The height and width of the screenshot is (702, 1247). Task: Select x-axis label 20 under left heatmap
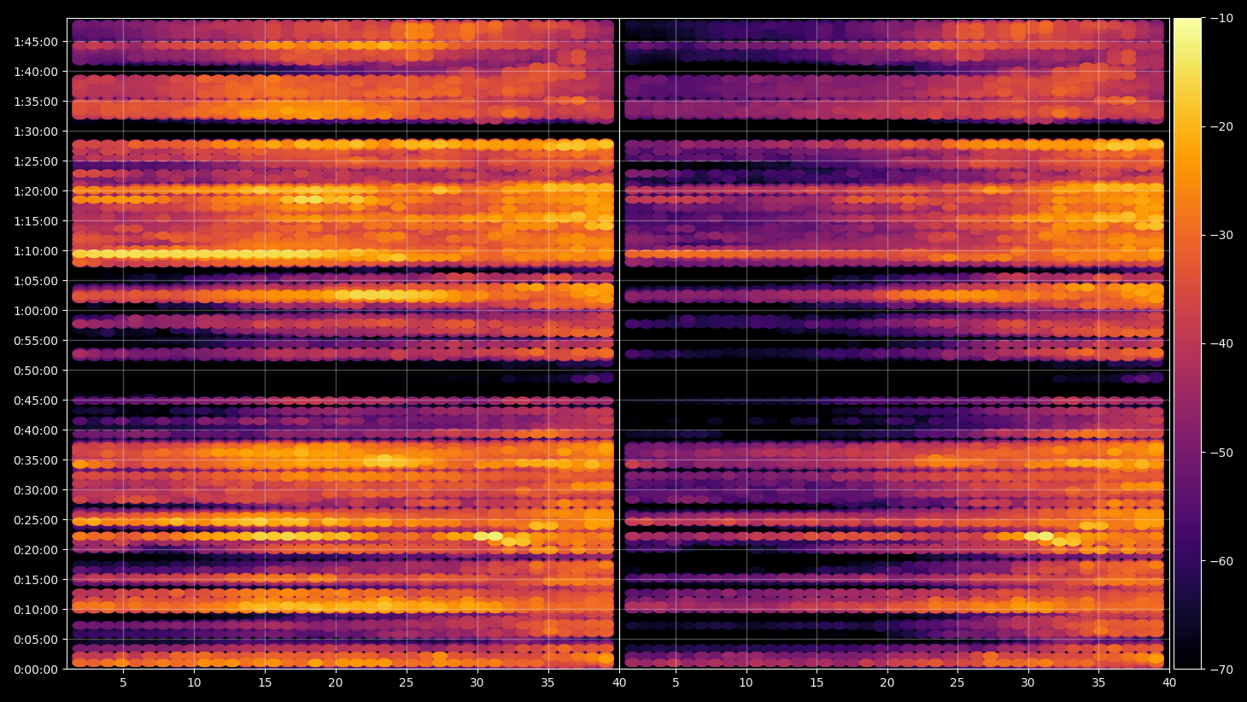(x=336, y=683)
